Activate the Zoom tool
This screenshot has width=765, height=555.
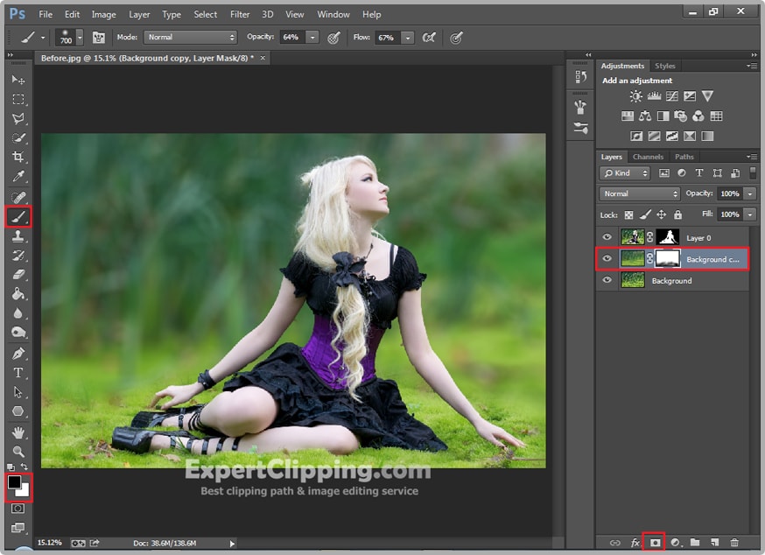point(18,451)
